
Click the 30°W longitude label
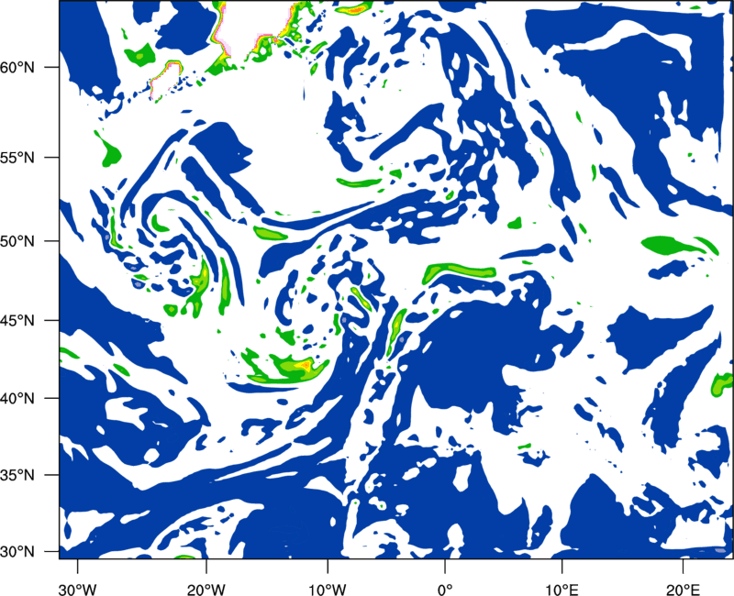pos(77,589)
